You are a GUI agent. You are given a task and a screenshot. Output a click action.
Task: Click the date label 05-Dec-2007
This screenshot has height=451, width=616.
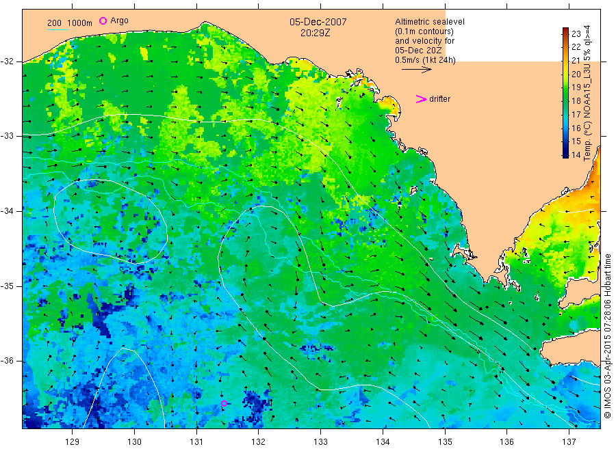click(318, 22)
